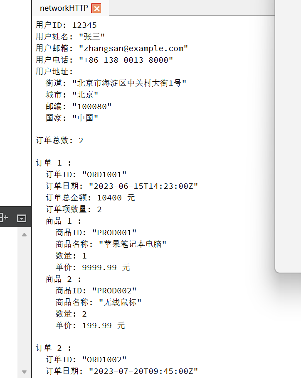
Task: Click the date line 2023-07-20T09:45:00Z
Action: coord(122,371)
